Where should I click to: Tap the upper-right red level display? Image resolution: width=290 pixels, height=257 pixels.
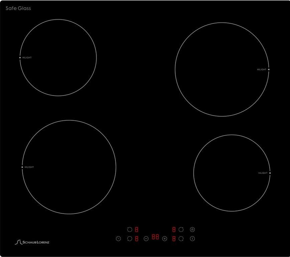174,230
